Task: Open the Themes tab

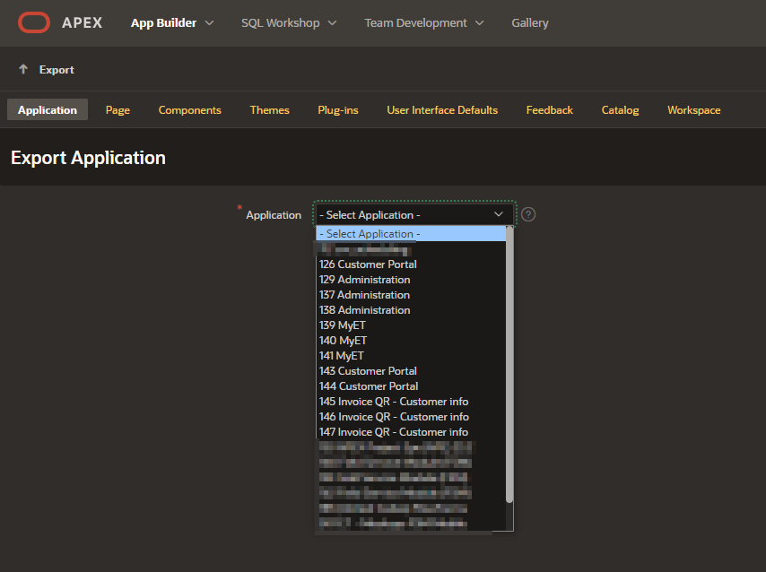Action: coord(269,109)
